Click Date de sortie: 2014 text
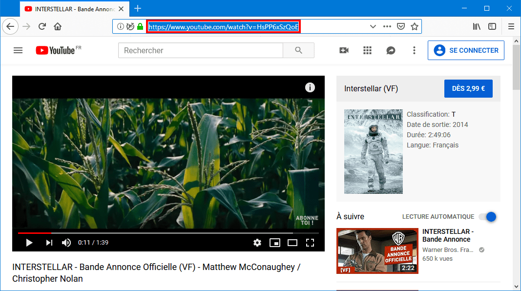The image size is (521, 291). click(438, 125)
